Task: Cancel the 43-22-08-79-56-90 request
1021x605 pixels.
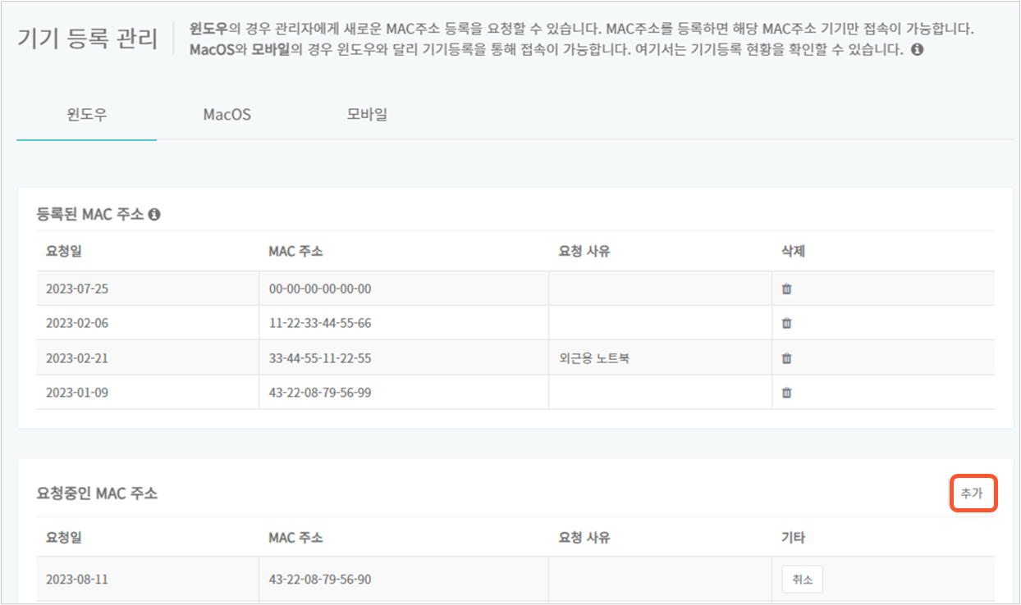Action: click(x=802, y=580)
